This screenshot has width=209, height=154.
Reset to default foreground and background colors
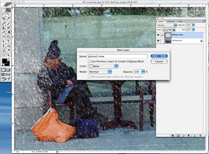point(2,65)
